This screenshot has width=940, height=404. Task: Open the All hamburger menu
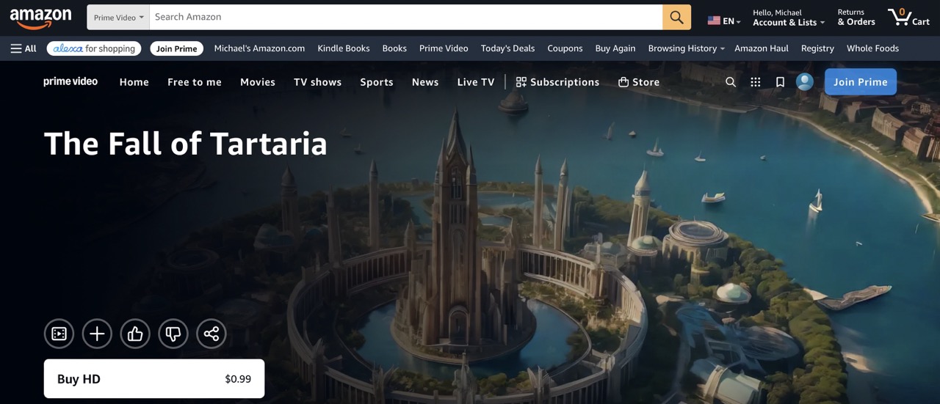tap(23, 48)
